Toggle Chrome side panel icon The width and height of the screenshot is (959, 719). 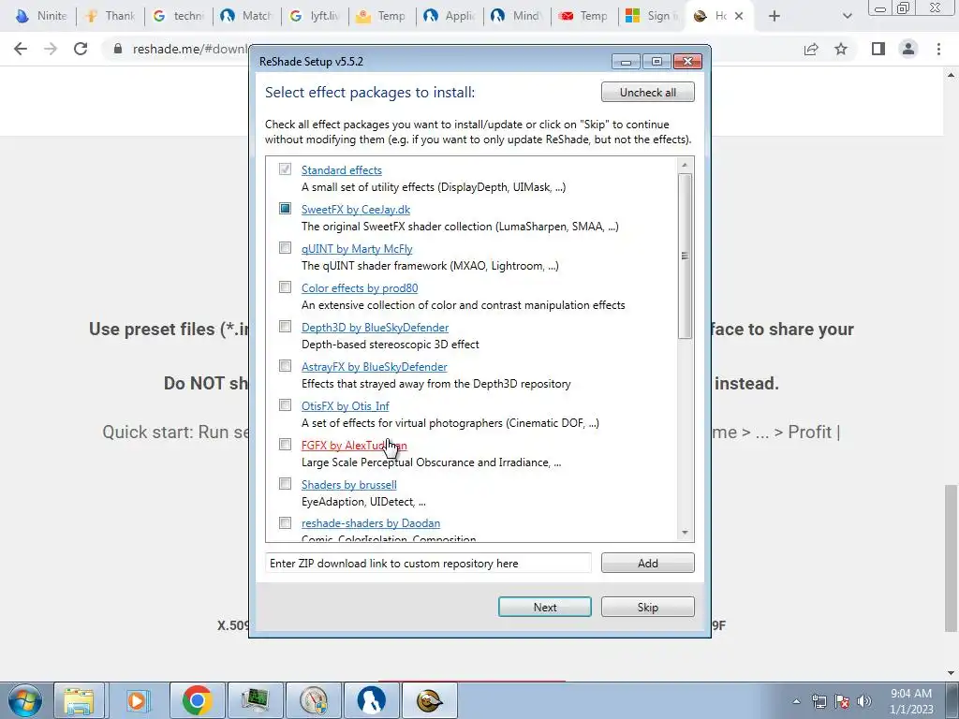[x=878, y=49]
